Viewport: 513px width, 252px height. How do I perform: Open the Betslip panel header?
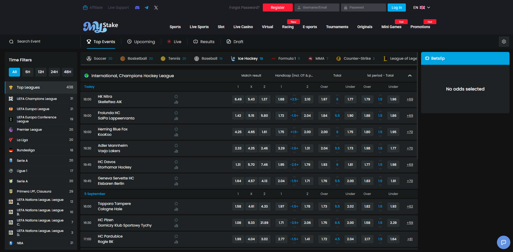pyautogui.click(x=465, y=58)
